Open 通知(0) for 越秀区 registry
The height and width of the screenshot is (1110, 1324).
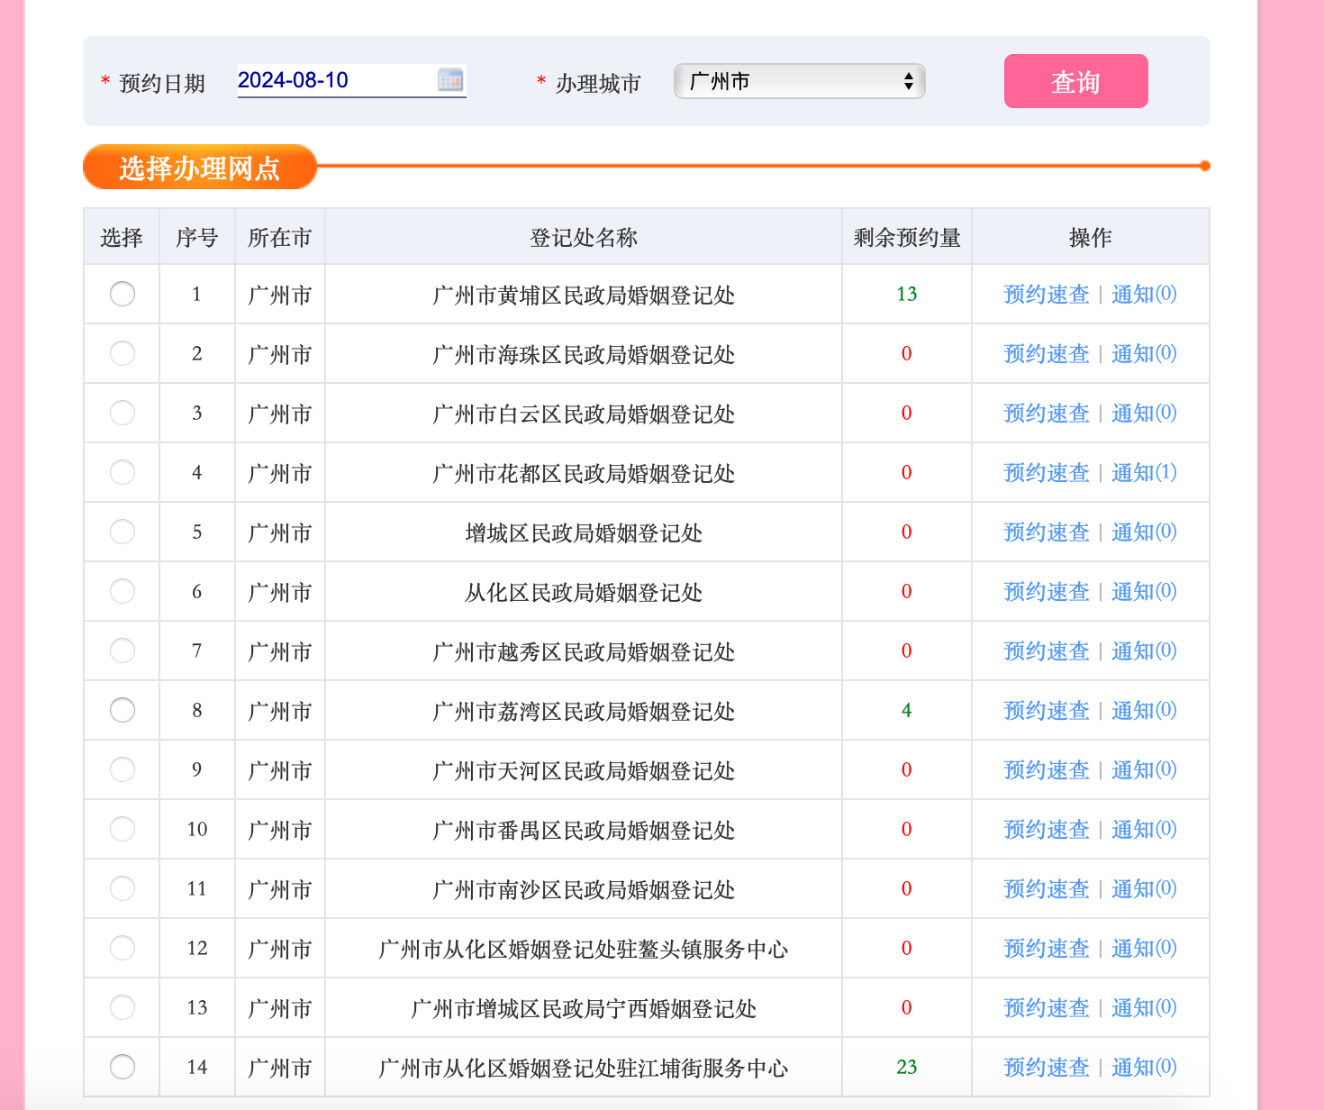pos(1144,651)
